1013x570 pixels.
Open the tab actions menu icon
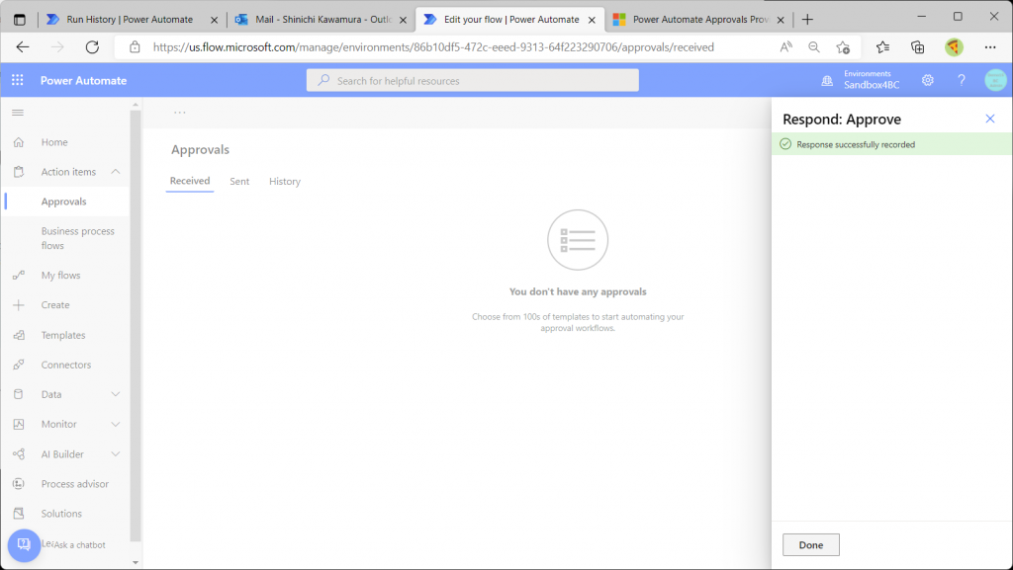(20, 20)
